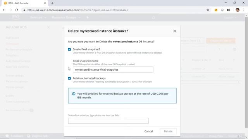The width and height of the screenshot is (248, 139).
Task: Open AWS notifications bell
Action: click(x=153, y=17)
